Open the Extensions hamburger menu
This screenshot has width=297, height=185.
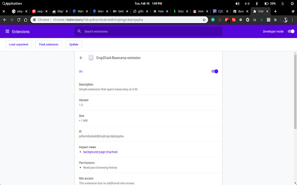(7, 31)
